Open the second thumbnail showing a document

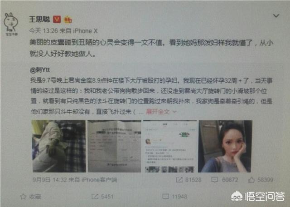[114, 146]
